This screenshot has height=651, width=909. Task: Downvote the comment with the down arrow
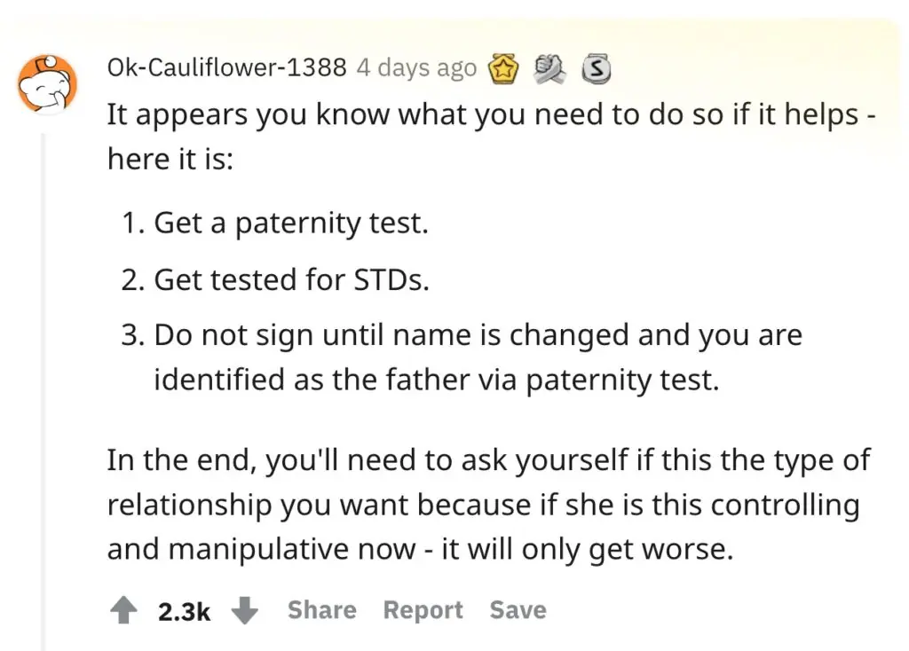(x=244, y=611)
